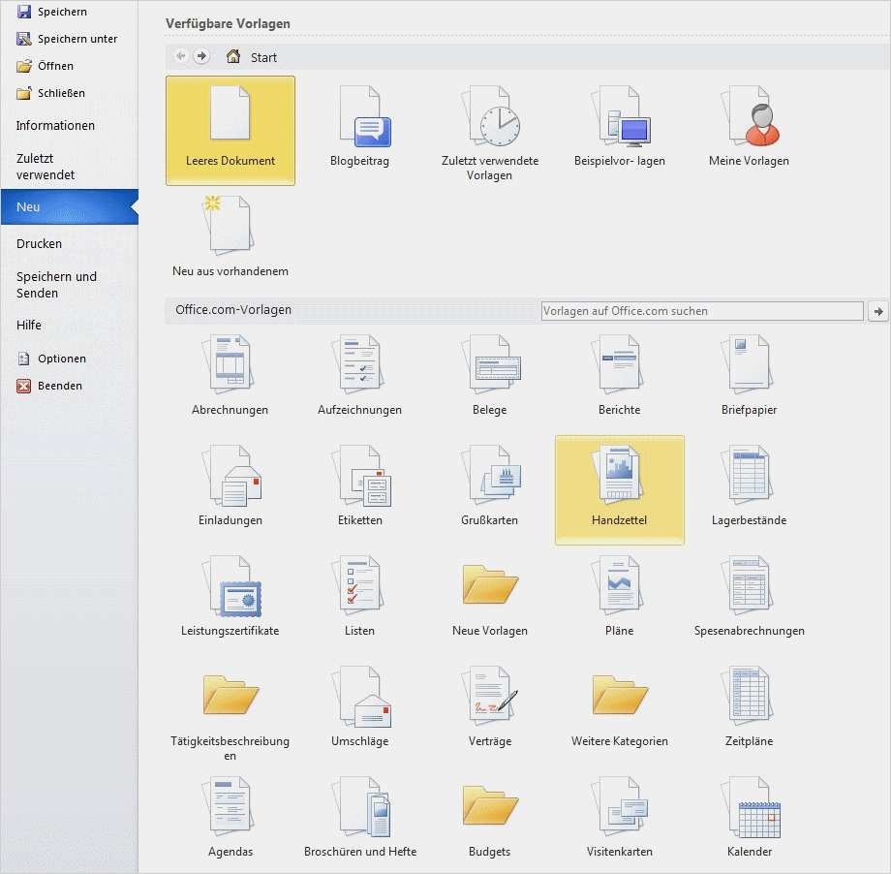891x874 pixels.
Task: Open the Leistungszertifikate category
Action: 230,596
